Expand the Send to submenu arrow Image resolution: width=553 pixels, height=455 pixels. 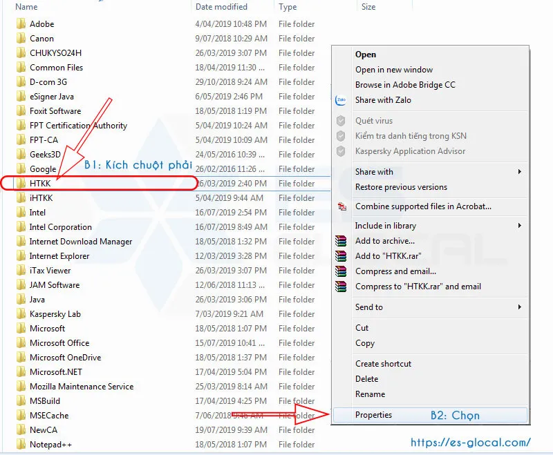(x=519, y=307)
